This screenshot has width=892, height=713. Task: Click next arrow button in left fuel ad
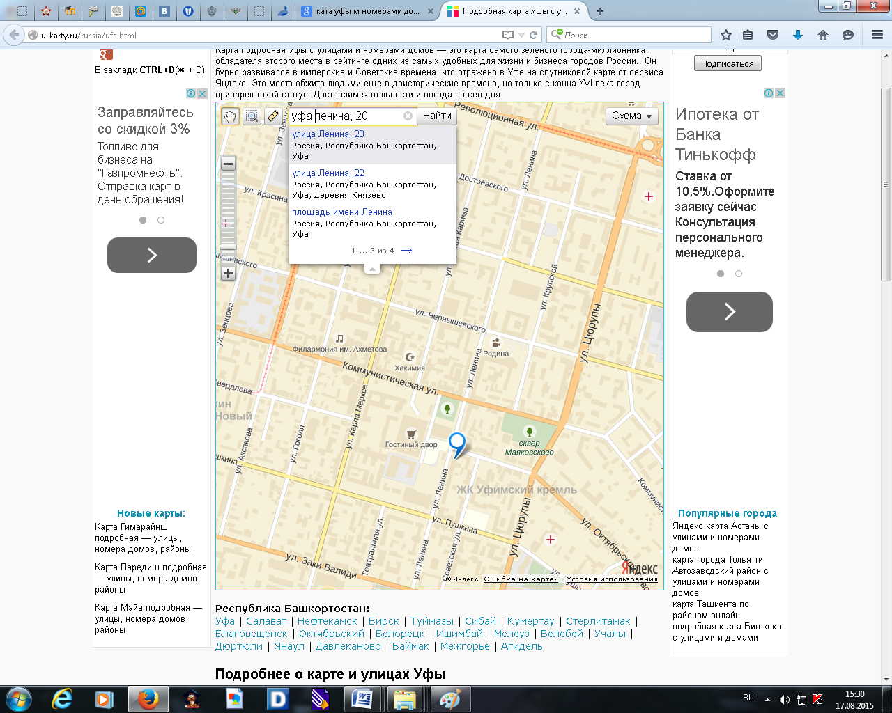coord(152,256)
